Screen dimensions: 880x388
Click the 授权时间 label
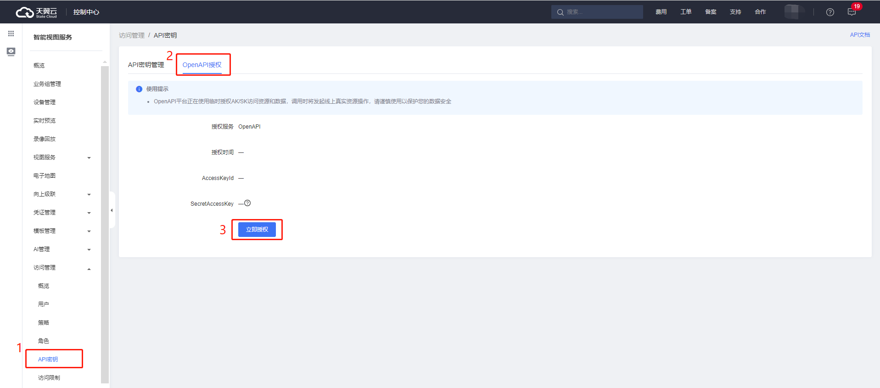223,152
